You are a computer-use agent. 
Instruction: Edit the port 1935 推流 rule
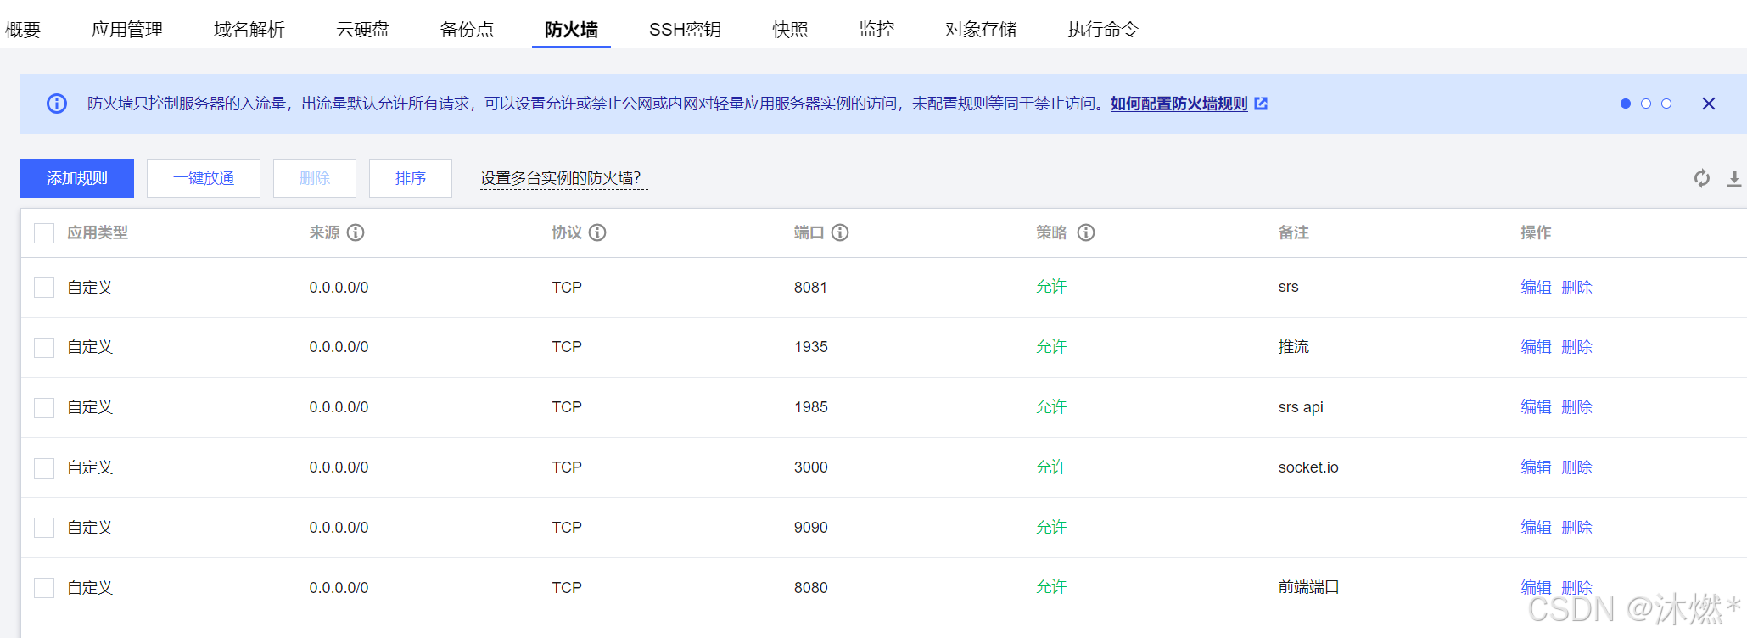coord(1536,347)
